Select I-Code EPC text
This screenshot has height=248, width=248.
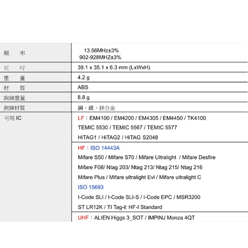tap(158, 197)
